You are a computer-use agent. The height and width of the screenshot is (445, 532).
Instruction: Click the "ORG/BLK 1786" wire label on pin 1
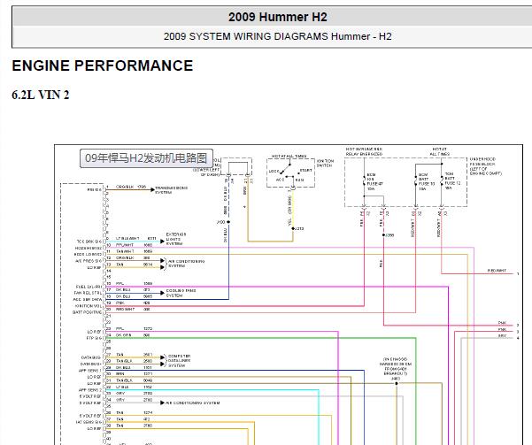(x=131, y=187)
